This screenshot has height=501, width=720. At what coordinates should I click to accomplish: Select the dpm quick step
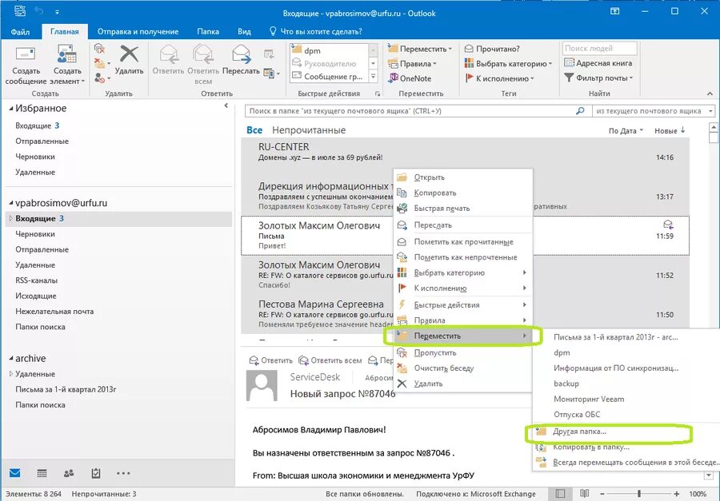[329, 50]
